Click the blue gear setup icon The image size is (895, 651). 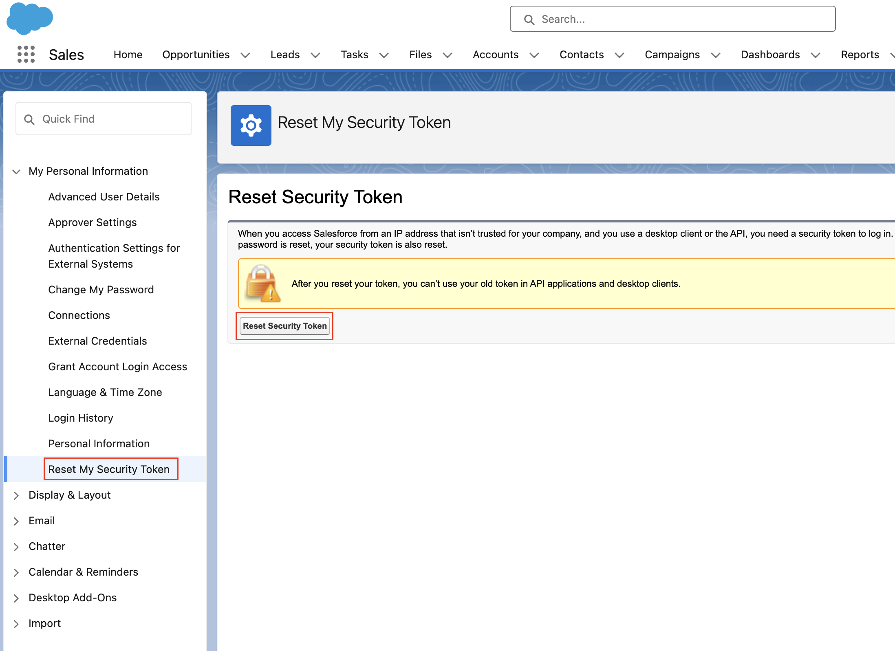click(251, 125)
